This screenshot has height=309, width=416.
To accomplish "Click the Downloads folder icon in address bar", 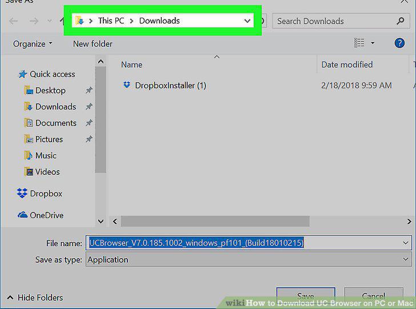I will [x=79, y=21].
